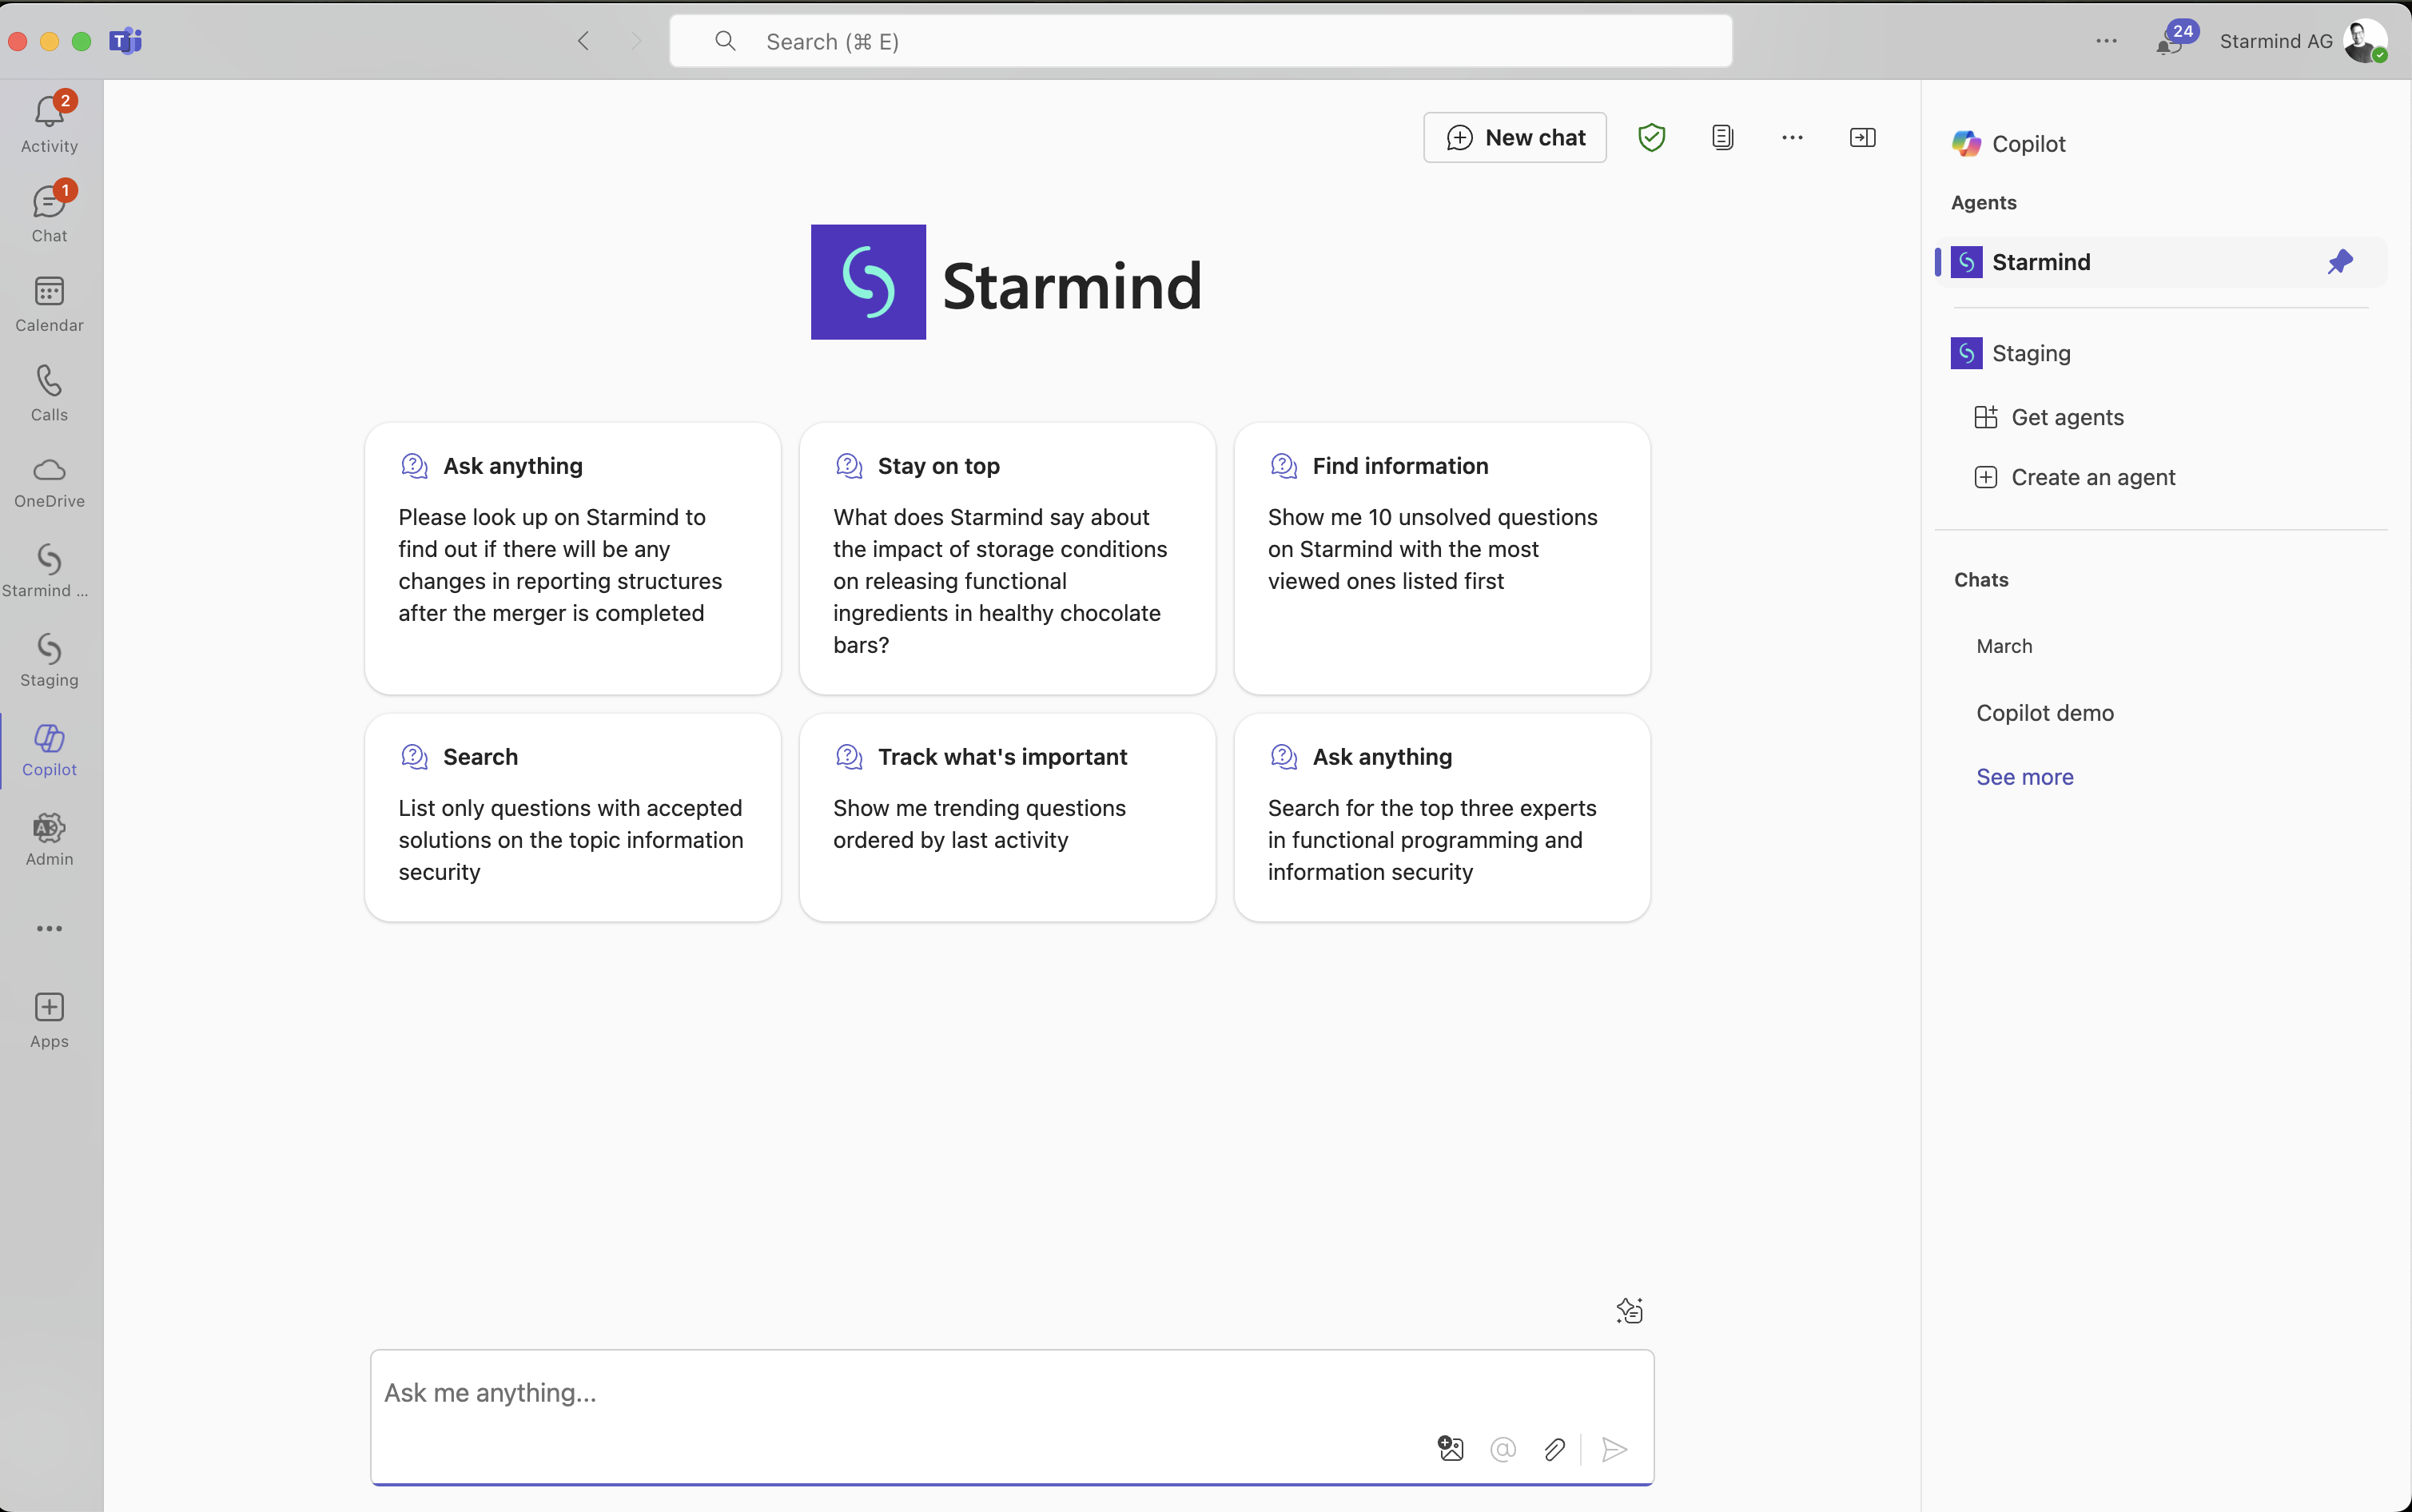The height and width of the screenshot is (1512, 2412).
Task: Open the prompt gallery sparkle icon
Action: click(x=1629, y=1310)
